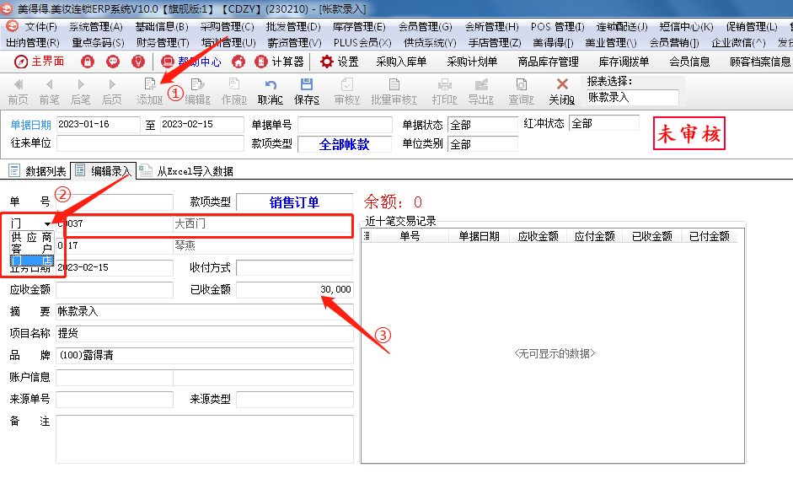793x500 pixels.
Task: Click the red lightbulb icon
Action: click(138, 62)
